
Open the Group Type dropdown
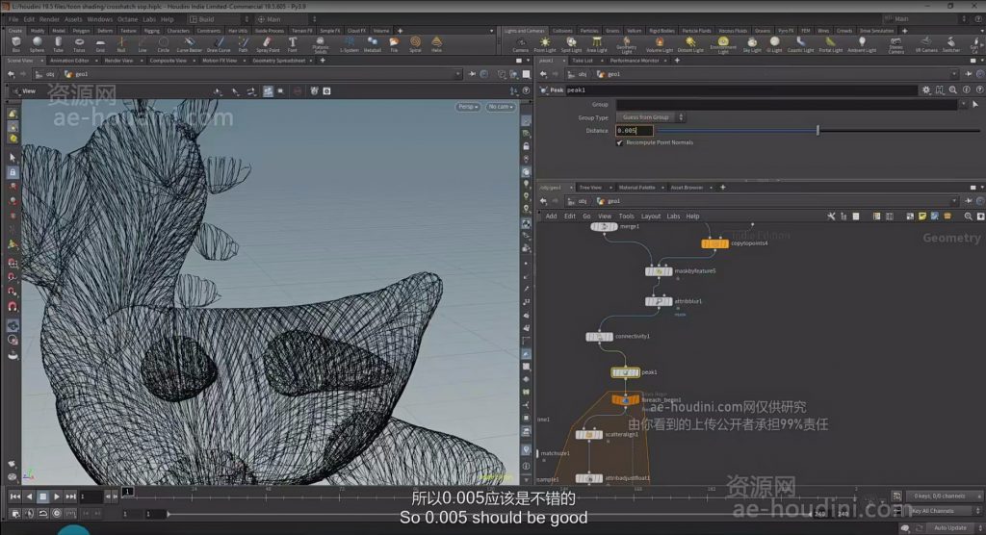[650, 117]
